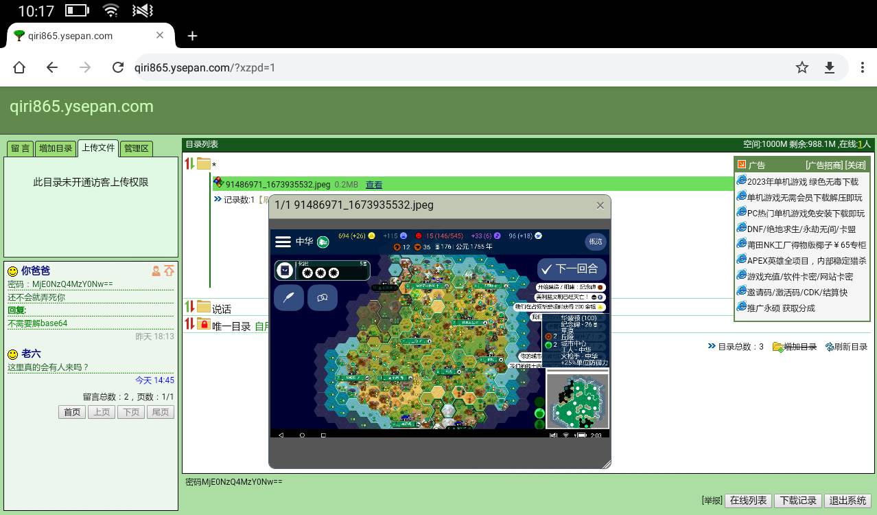Open the 管理区 tab
Image resolution: width=877 pixels, height=515 pixels.
click(x=136, y=148)
